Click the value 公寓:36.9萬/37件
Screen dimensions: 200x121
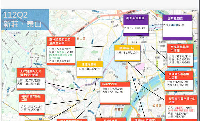click(x=178, y=82)
